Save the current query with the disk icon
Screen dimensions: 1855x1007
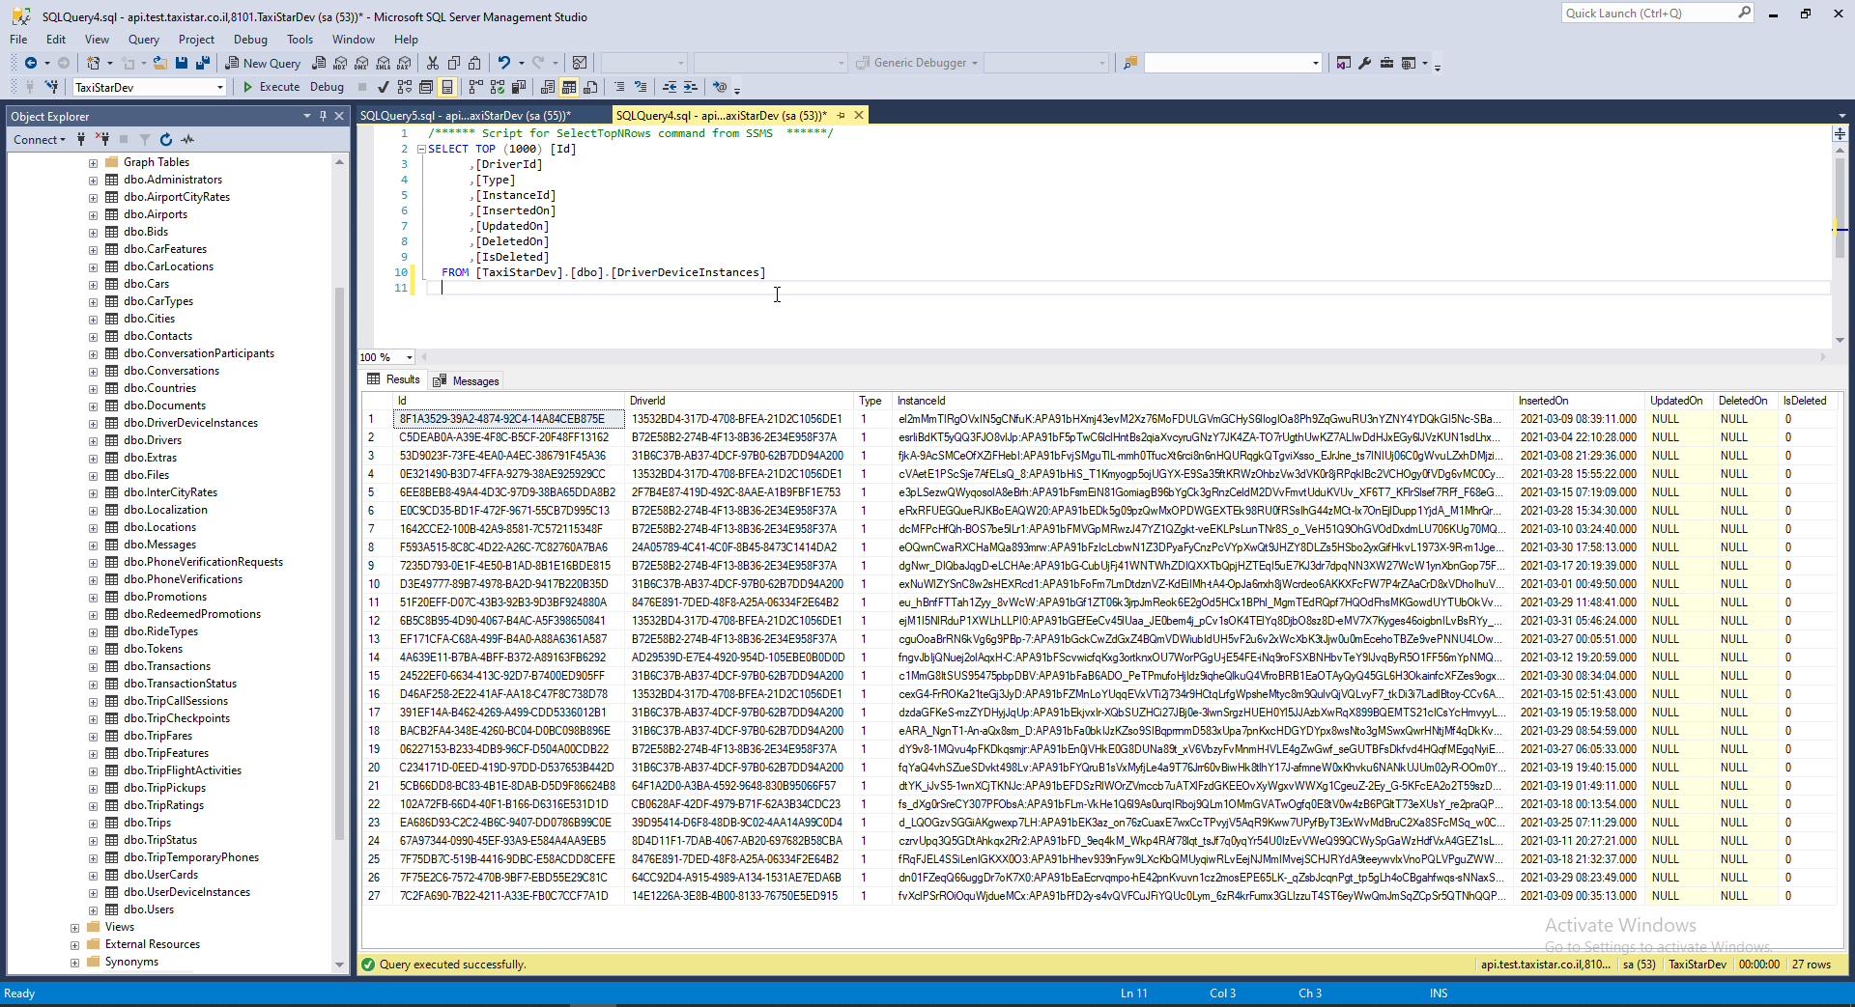(x=181, y=63)
